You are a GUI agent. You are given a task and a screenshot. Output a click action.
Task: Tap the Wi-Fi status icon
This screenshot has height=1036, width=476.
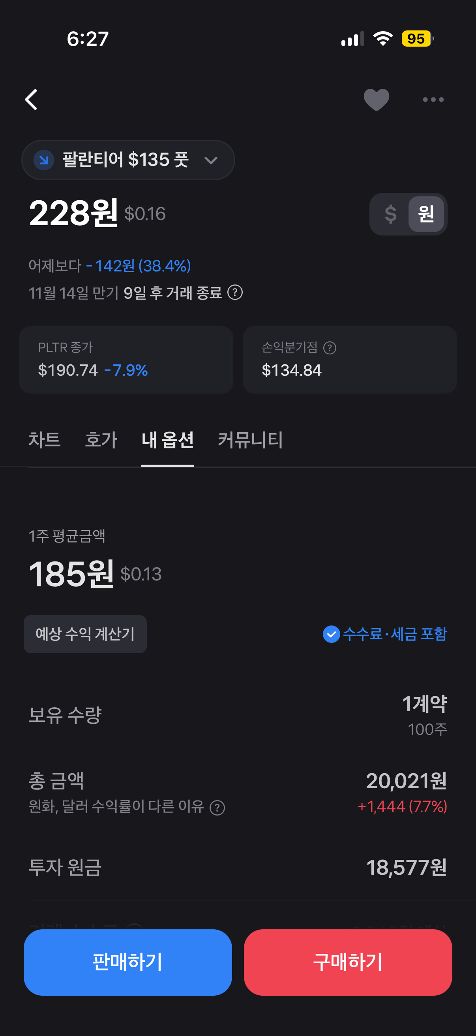click(x=383, y=39)
